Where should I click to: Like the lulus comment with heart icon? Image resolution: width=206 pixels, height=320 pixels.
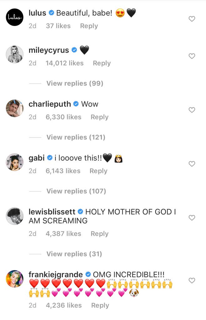coord(192,19)
